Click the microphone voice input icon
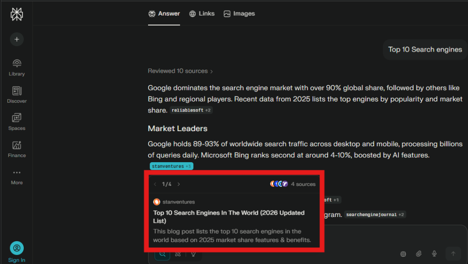This screenshot has width=468, height=264. [x=434, y=253]
